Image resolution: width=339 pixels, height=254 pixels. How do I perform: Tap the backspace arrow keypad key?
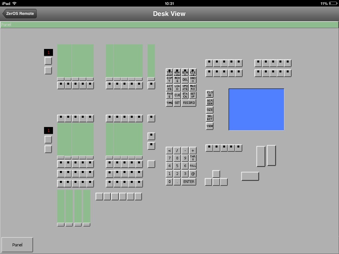click(169, 150)
